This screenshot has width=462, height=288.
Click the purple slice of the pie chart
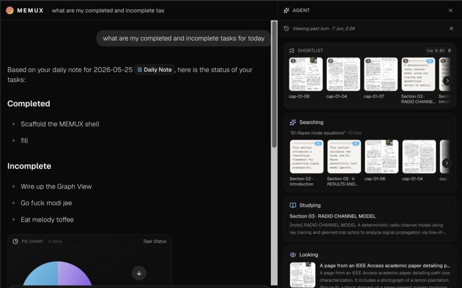[72, 274]
